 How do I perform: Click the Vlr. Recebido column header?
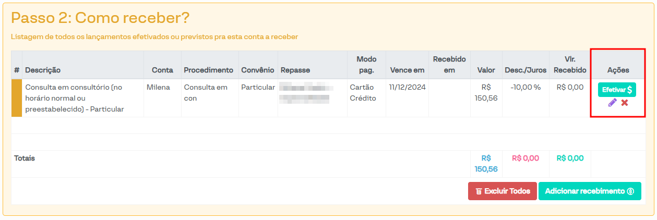(570, 65)
